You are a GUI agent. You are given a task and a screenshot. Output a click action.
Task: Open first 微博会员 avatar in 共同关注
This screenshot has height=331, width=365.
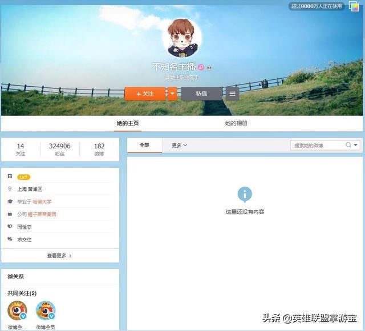point(17,310)
